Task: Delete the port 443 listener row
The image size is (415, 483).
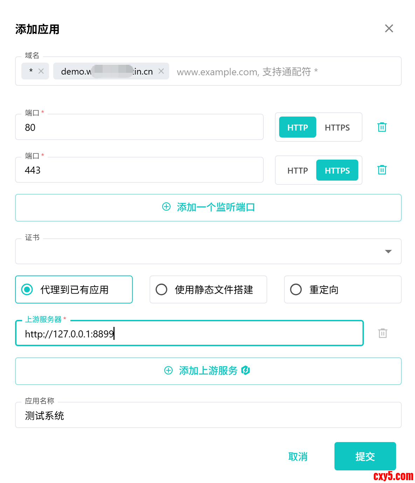Action: 382,170
